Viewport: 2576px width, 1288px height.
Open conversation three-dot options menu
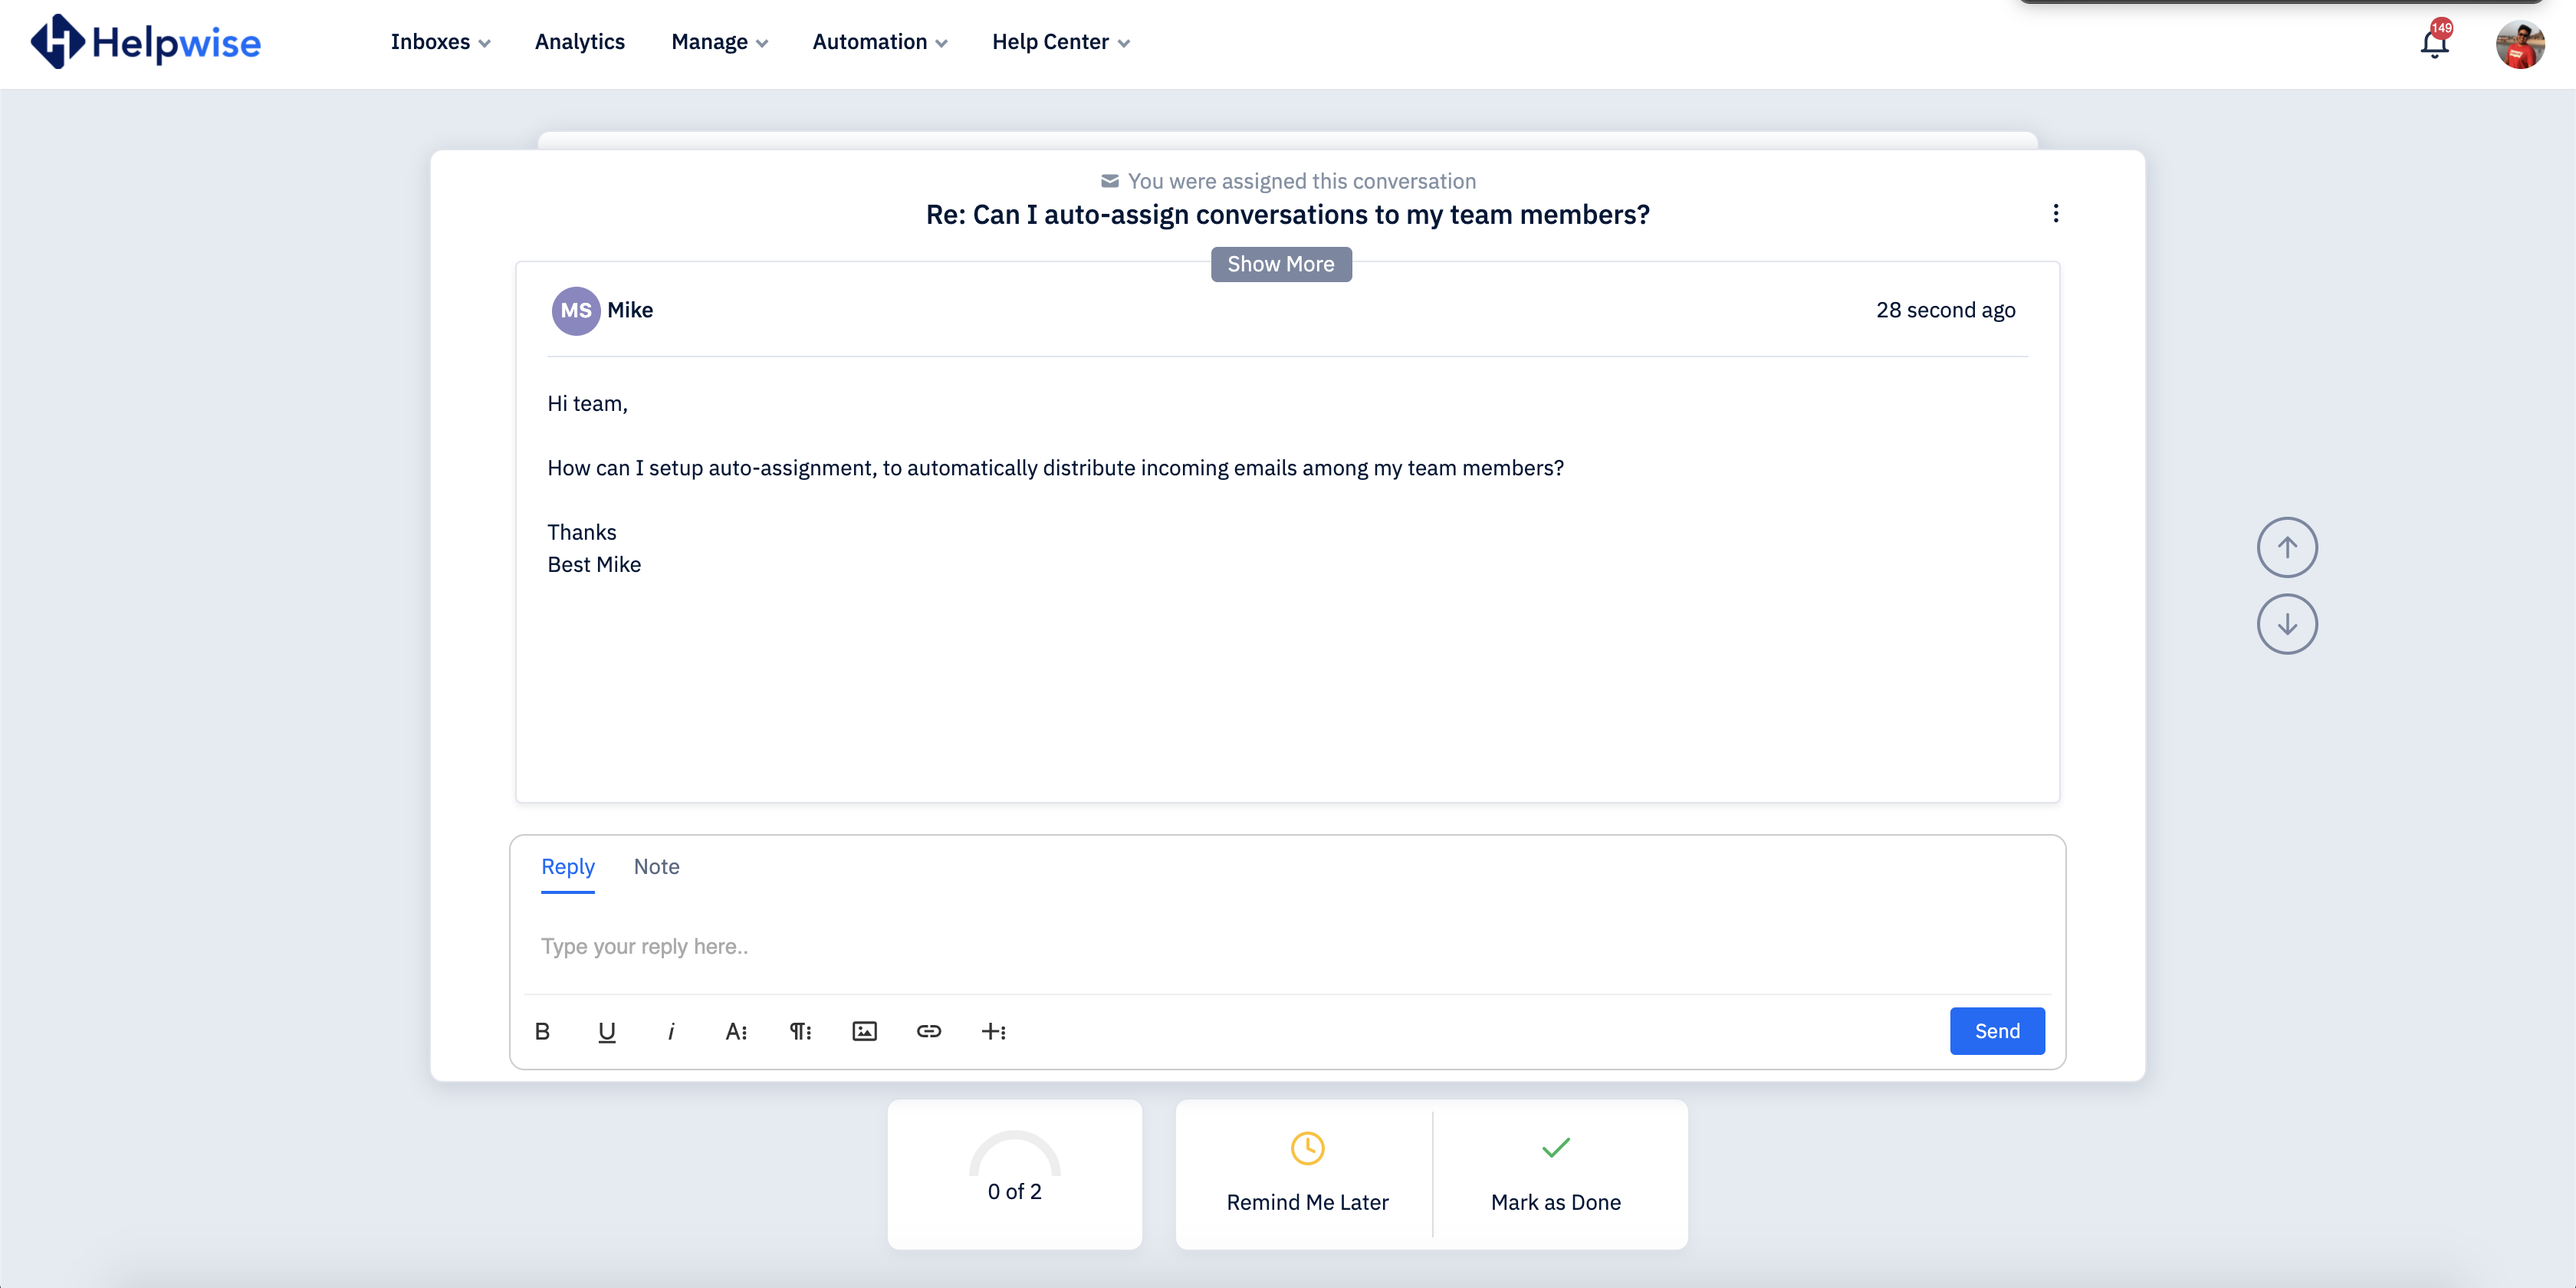[2055, 213]
